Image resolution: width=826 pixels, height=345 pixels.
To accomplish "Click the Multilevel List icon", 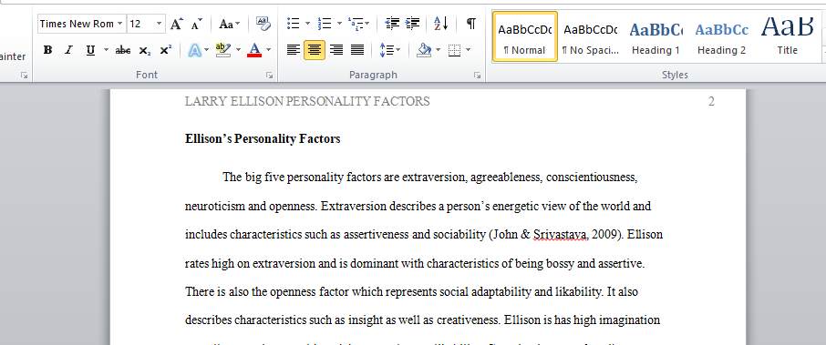I will click(356, 24).
